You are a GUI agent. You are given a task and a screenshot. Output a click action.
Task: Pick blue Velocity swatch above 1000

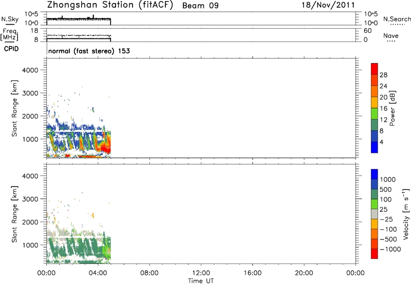tap(375, 174)
